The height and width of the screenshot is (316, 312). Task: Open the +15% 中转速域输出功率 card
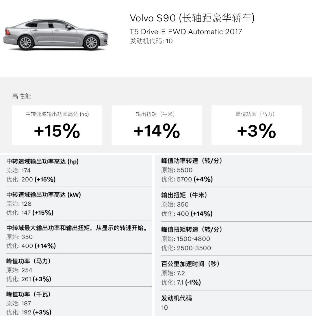[57, 125]
